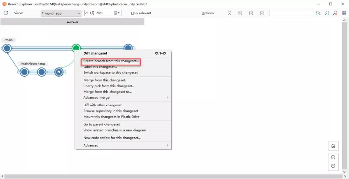The height and width of the screenshot is (179, 349).
Task: Select the home changeset on /main/leoncheng
Action: 59,72
